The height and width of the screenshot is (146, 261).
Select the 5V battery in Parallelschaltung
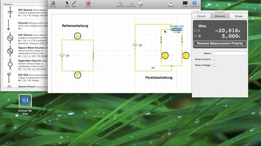pyautogui.click(x=135, y=45)
